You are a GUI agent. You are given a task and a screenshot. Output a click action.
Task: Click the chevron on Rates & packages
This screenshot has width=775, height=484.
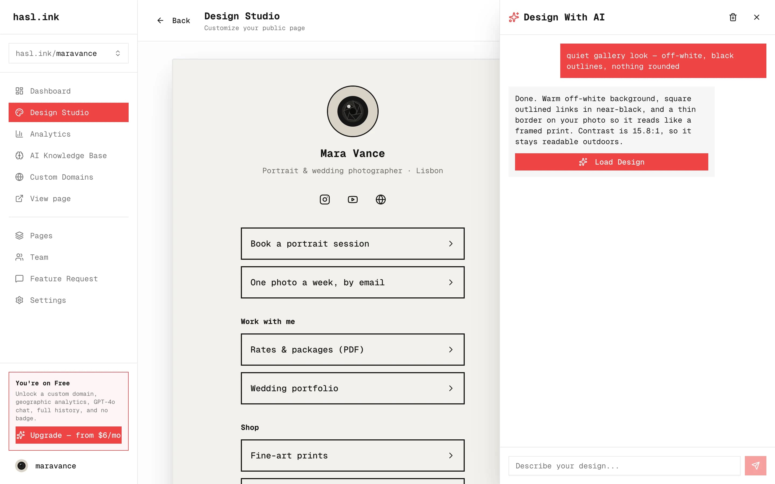pos(451,350)
